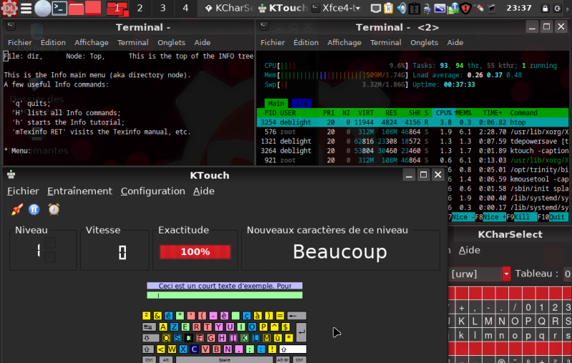Image resolution: width=572 pixels, height=363 pixels.
Task: Select htop row 3264 ktouch -caption
Action: [x=413, y=151]
